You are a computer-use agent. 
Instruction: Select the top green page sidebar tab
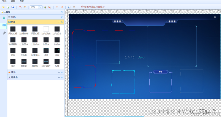click(x=4, y=18)
